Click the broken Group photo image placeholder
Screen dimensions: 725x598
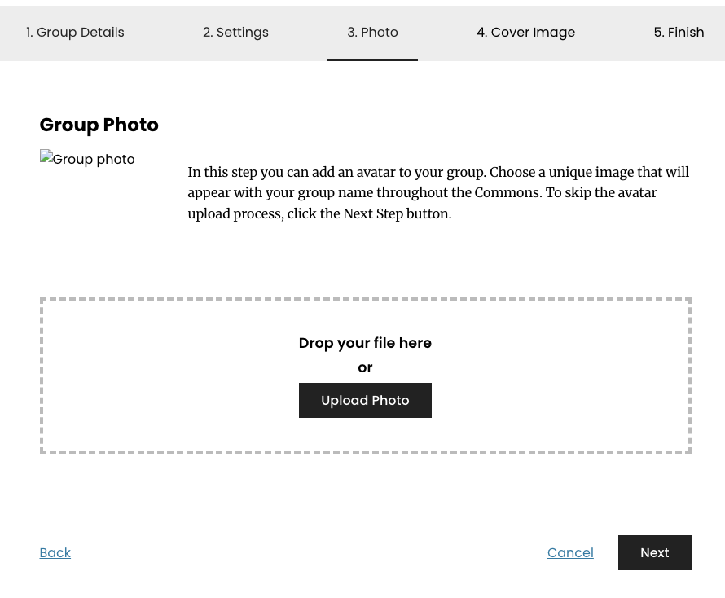(87, 159)
